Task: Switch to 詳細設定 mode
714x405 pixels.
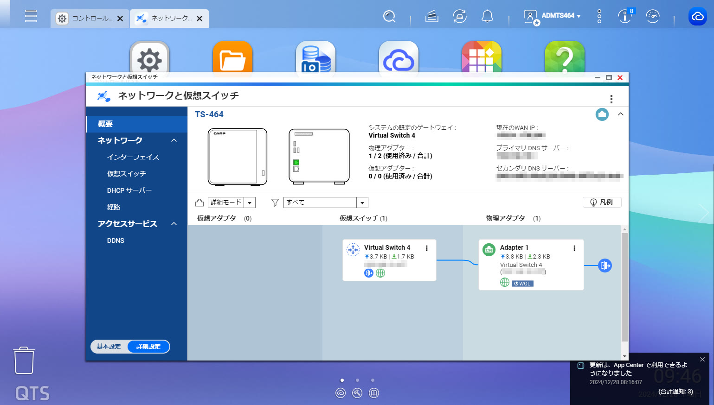Action: tap(148, 347)
